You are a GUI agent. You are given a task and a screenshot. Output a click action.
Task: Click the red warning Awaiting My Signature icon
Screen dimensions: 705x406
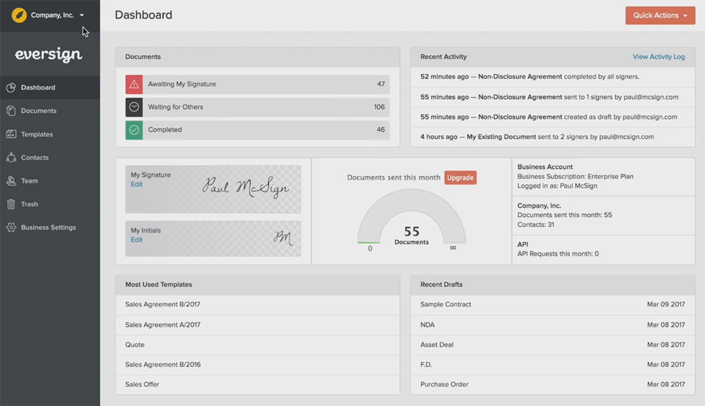(x=134, y=84)
